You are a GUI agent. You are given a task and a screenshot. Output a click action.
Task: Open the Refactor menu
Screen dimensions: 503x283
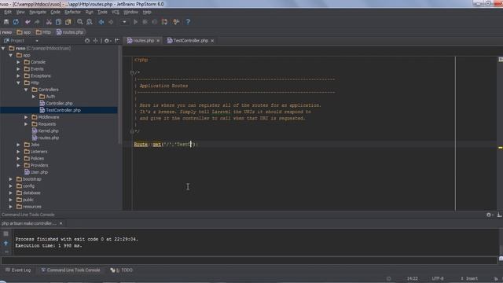pyautogui.click(x=72, y=12)
